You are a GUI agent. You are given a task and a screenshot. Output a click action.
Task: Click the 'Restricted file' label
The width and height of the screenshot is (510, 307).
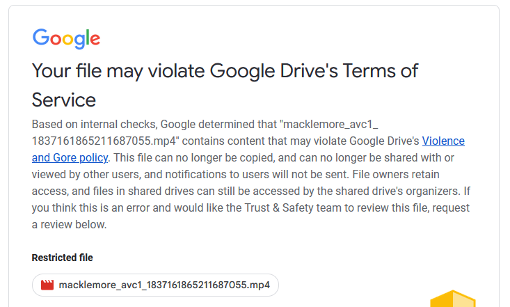pyautogui.click(x=62, y=258)
